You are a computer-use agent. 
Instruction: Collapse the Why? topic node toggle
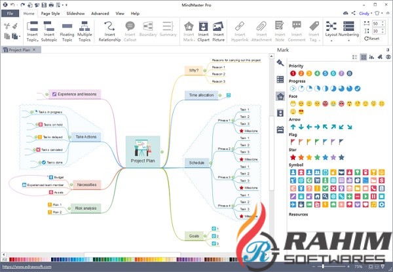click(205, 71)
